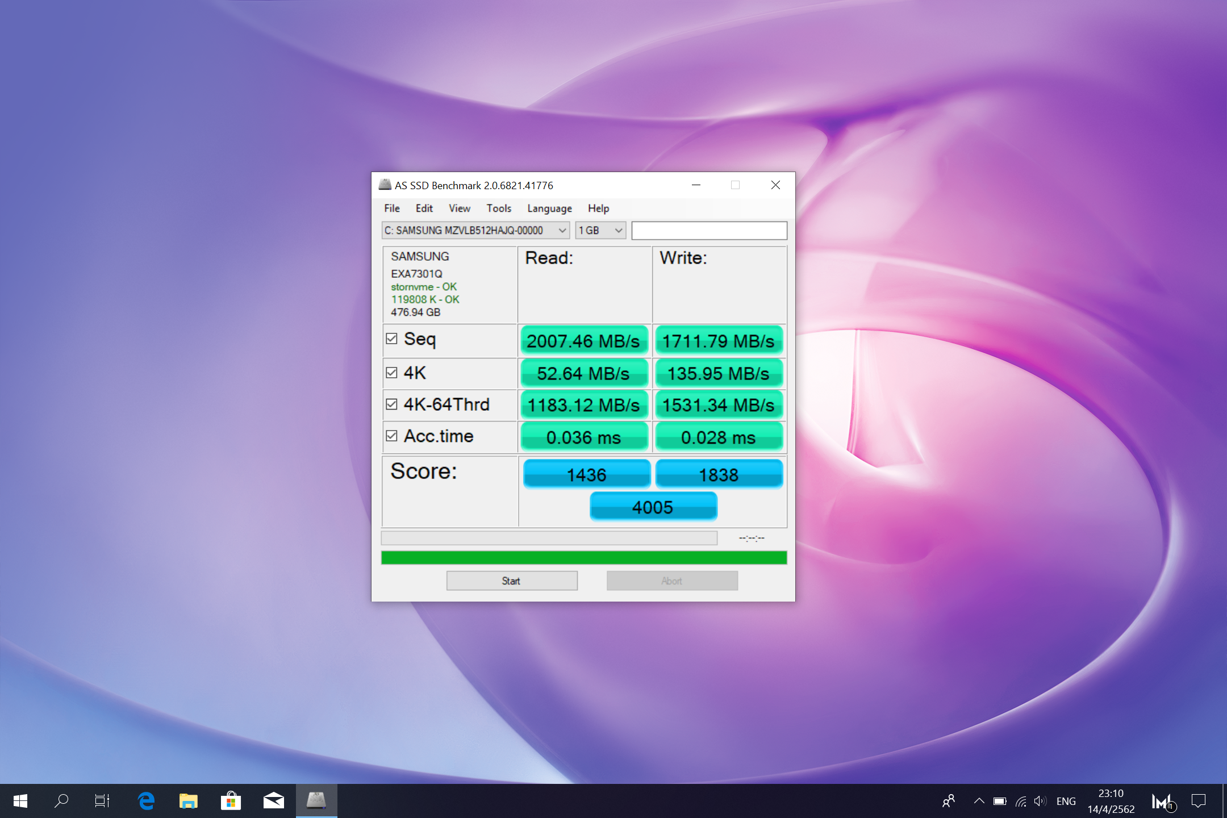
Task: Uncheck the Seq test checkbox
Action: click(391, 339)
